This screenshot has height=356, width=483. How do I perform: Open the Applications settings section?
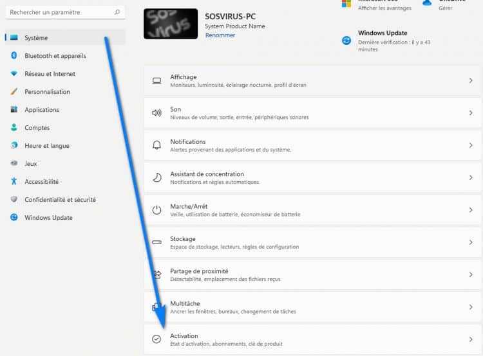(41, 110)
